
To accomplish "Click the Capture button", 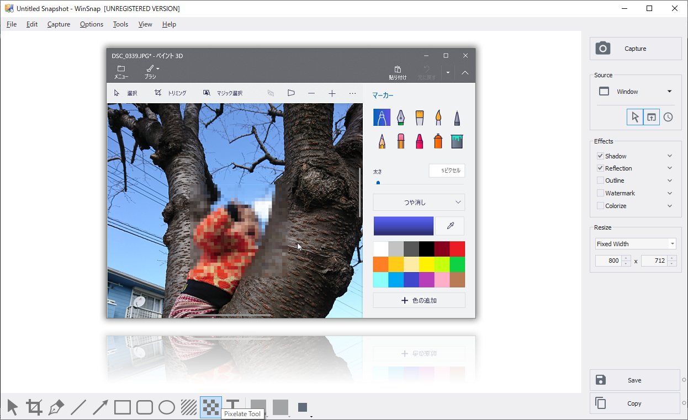I will 635,49.
